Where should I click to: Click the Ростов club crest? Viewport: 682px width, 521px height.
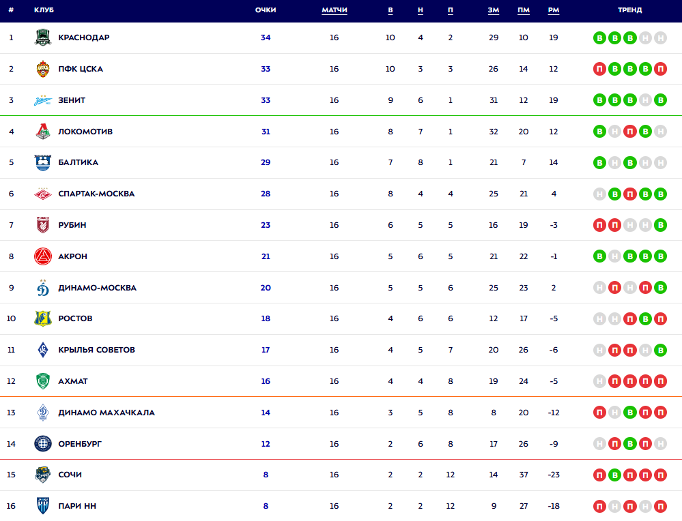point(43,318)
